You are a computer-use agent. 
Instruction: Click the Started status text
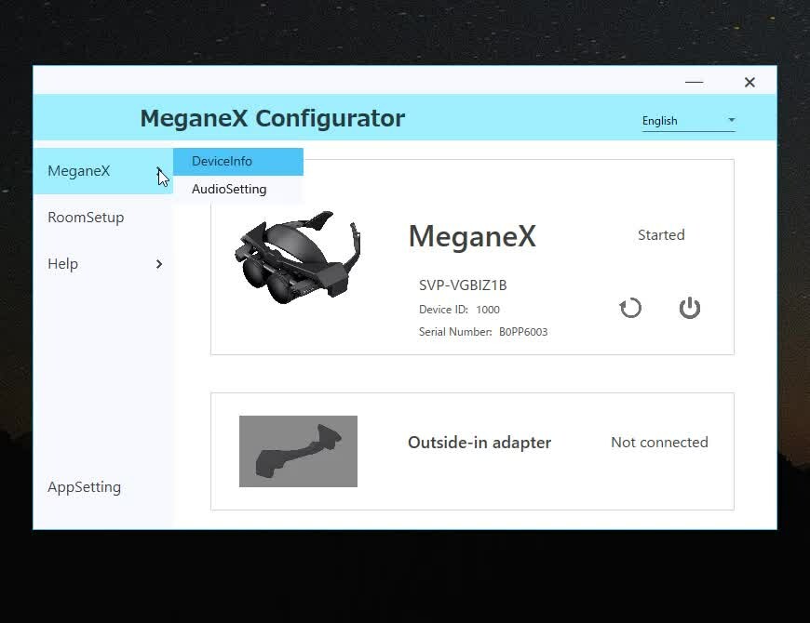(661, 235)
